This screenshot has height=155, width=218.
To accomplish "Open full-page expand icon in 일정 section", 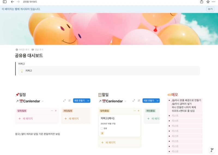I will (x=64, y=101).
